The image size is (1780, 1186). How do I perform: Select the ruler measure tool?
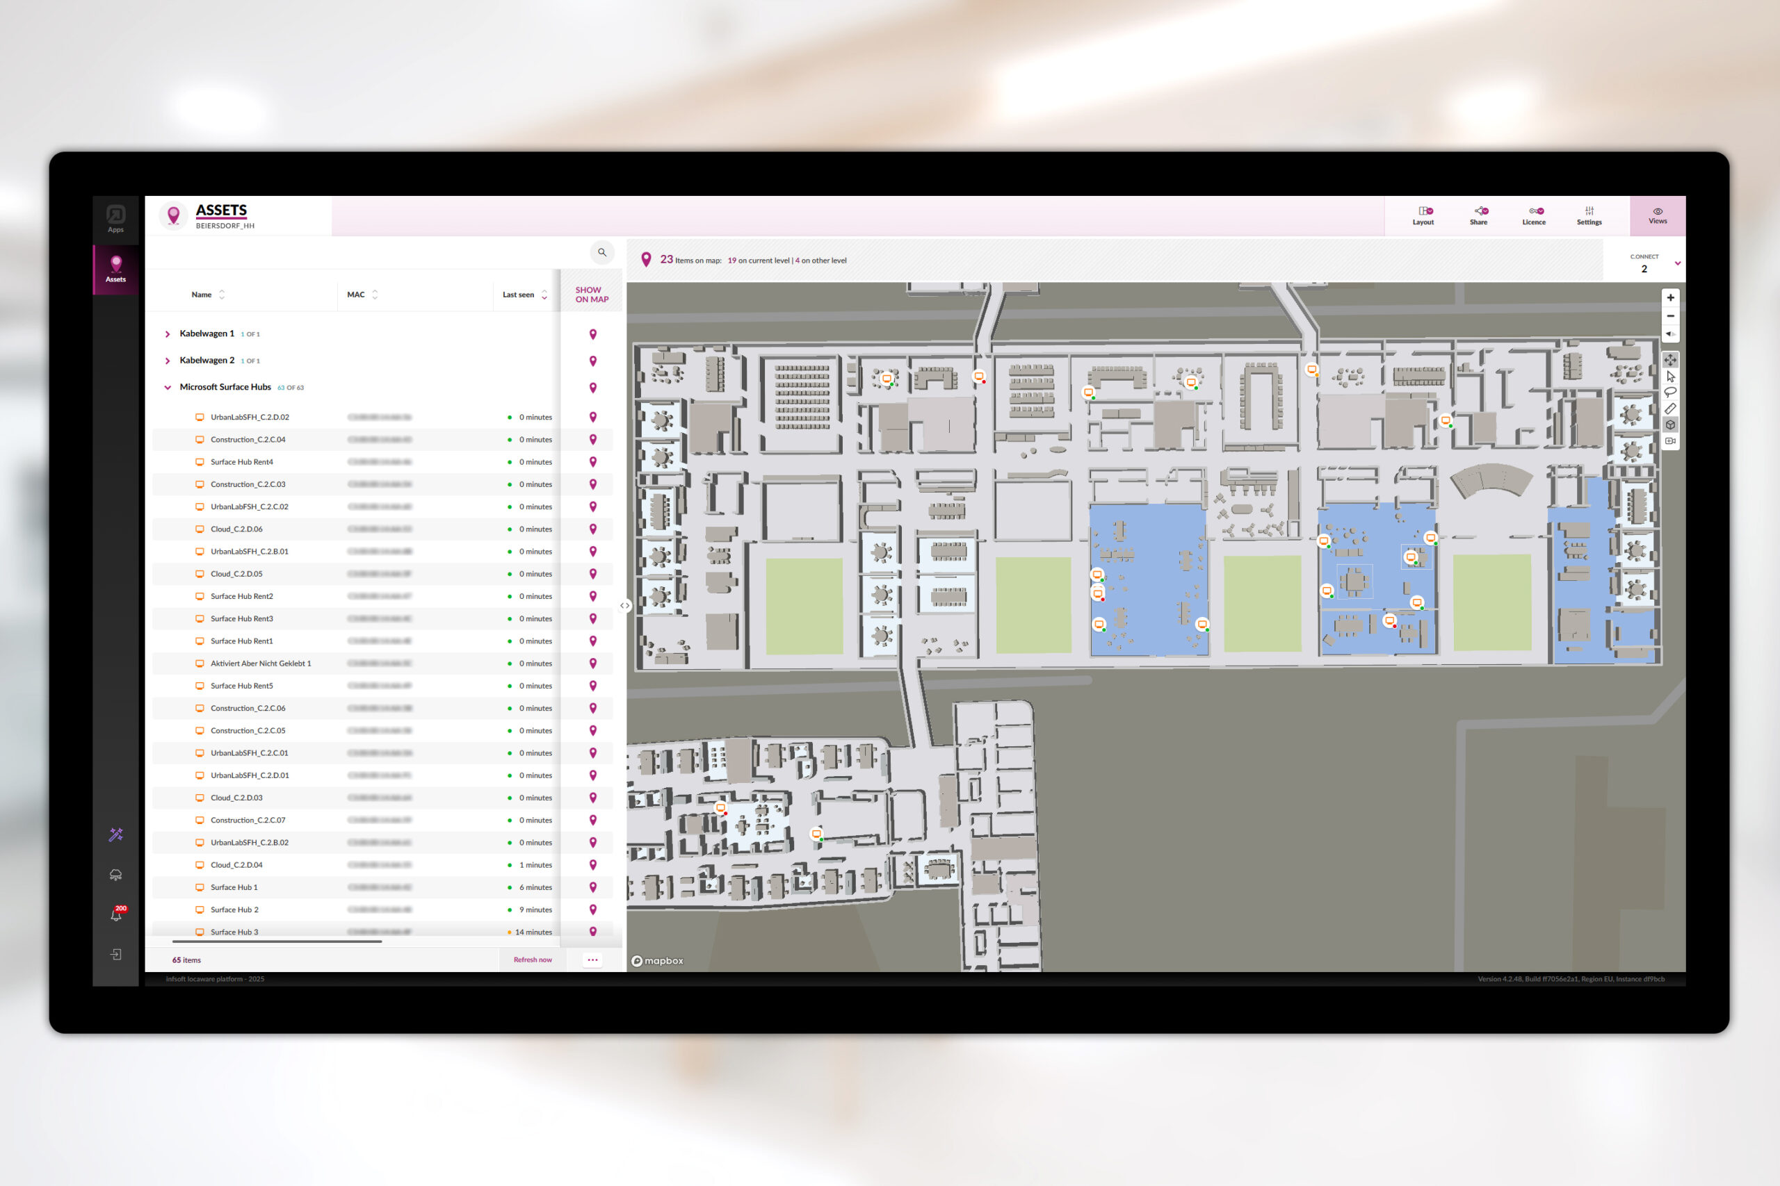tap(1670, 409)
